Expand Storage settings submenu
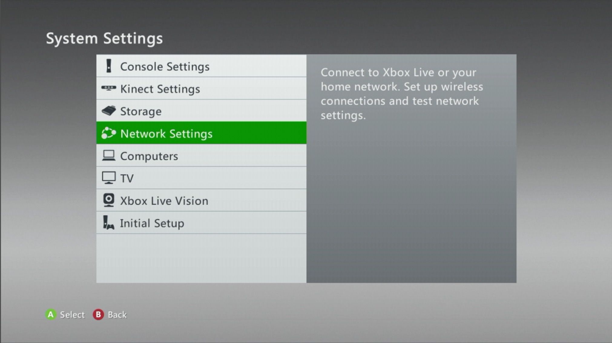This screenshot has height=343, width=612. click(x=201, y=111)
